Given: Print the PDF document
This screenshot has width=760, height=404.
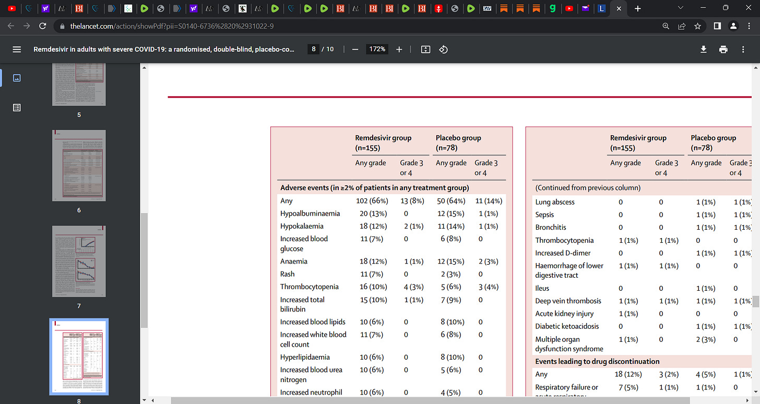Looking at the screenshot, I should pyautogui.click(x=723, y=49).
